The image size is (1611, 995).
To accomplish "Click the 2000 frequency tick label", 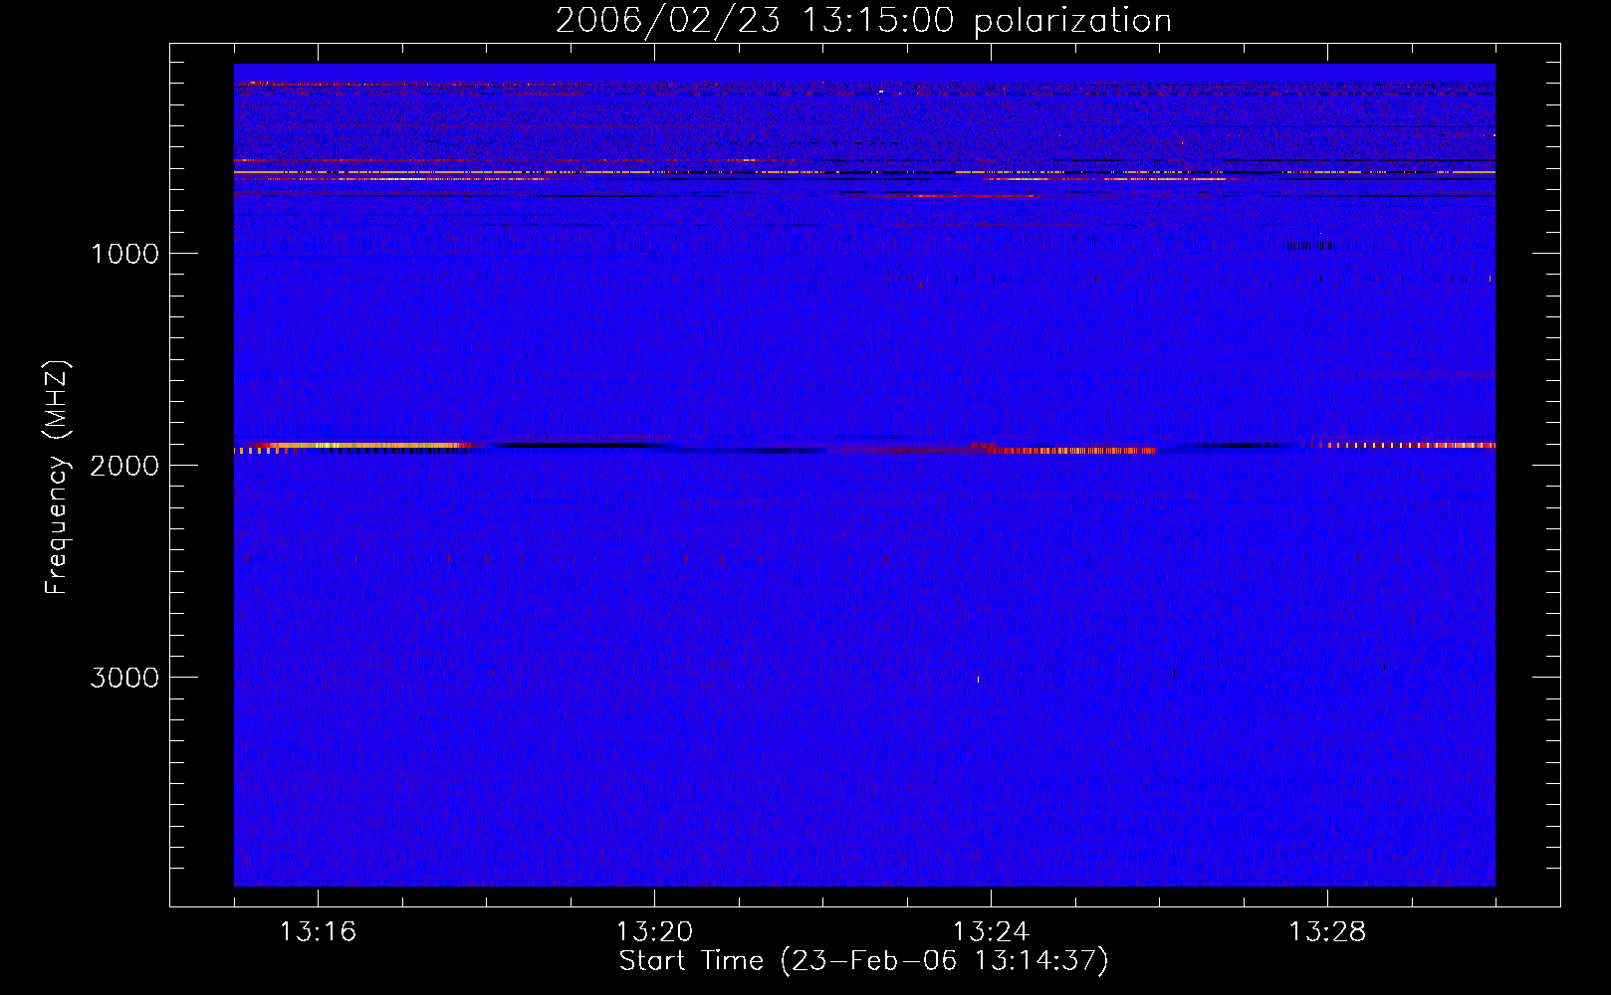I will coord(124,466).
